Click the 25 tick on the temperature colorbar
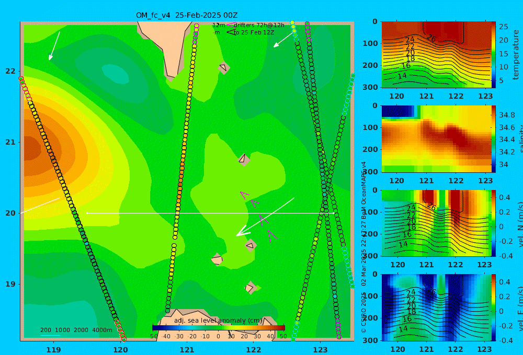 [504, 27]
